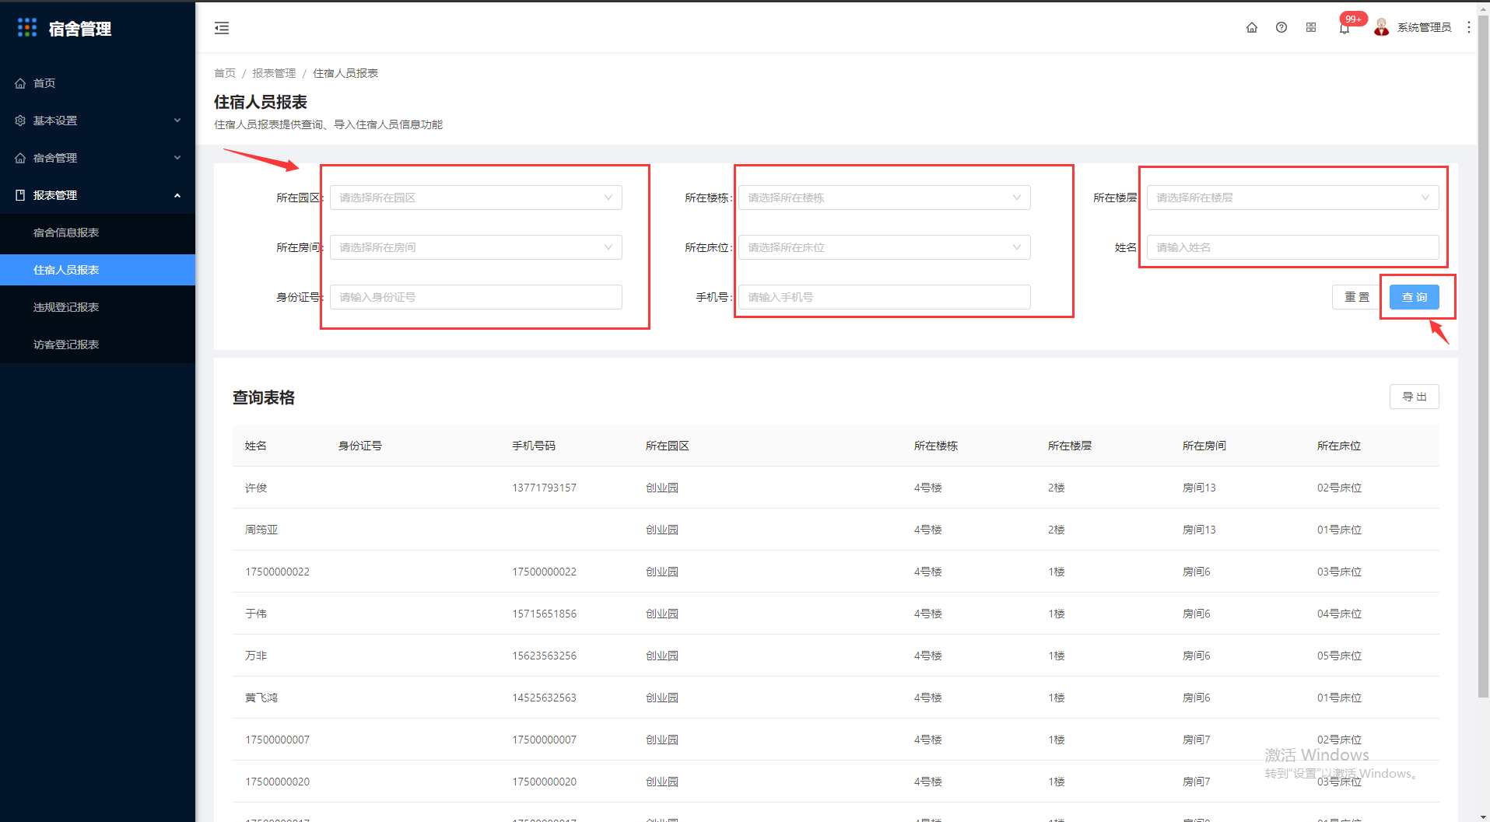
Task: Open the vertical dots more menu
Action: tap(1469, 27)
